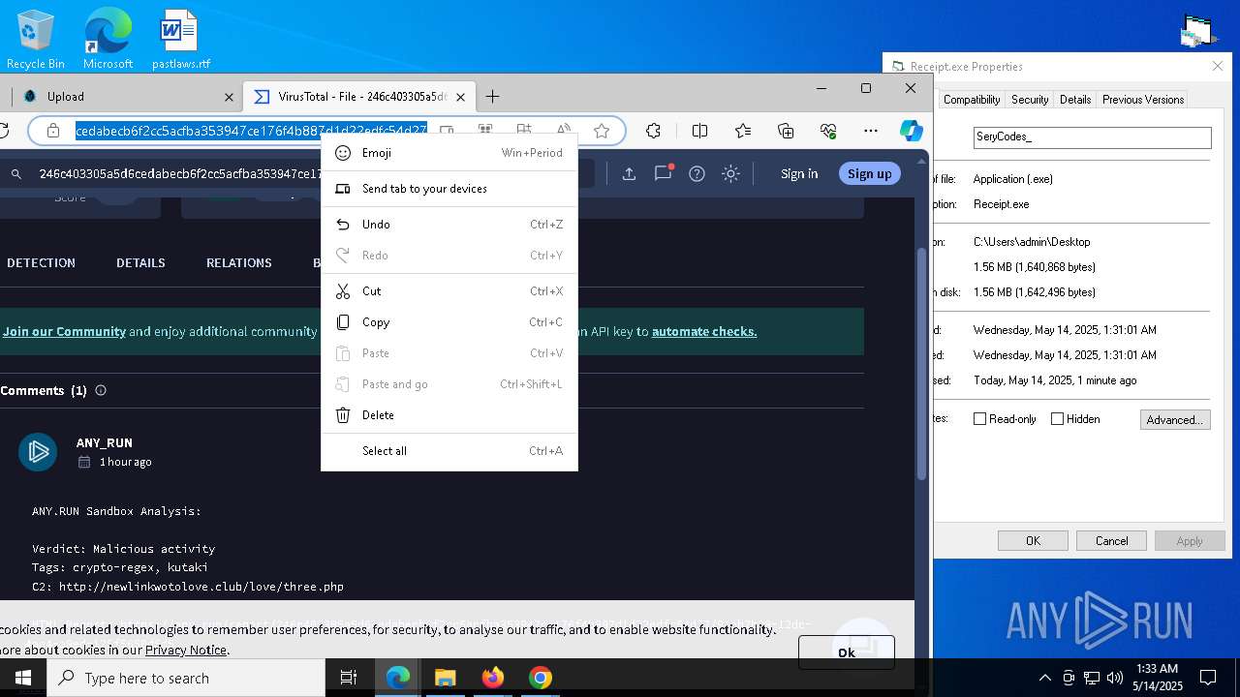The height and width of the screenshot is (697, 1240).
Task: Click the Sign up button
Action: click(x=869, y=173)
